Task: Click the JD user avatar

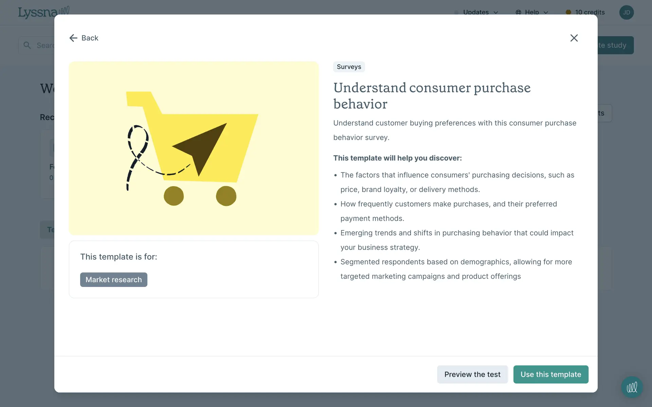Action: (626, 13)
